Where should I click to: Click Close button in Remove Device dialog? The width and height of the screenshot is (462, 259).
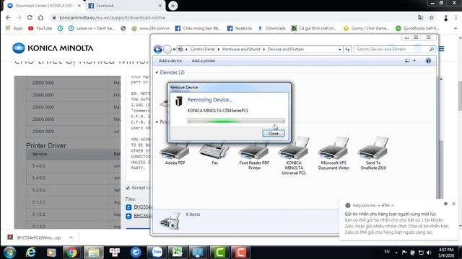[274, 133]
